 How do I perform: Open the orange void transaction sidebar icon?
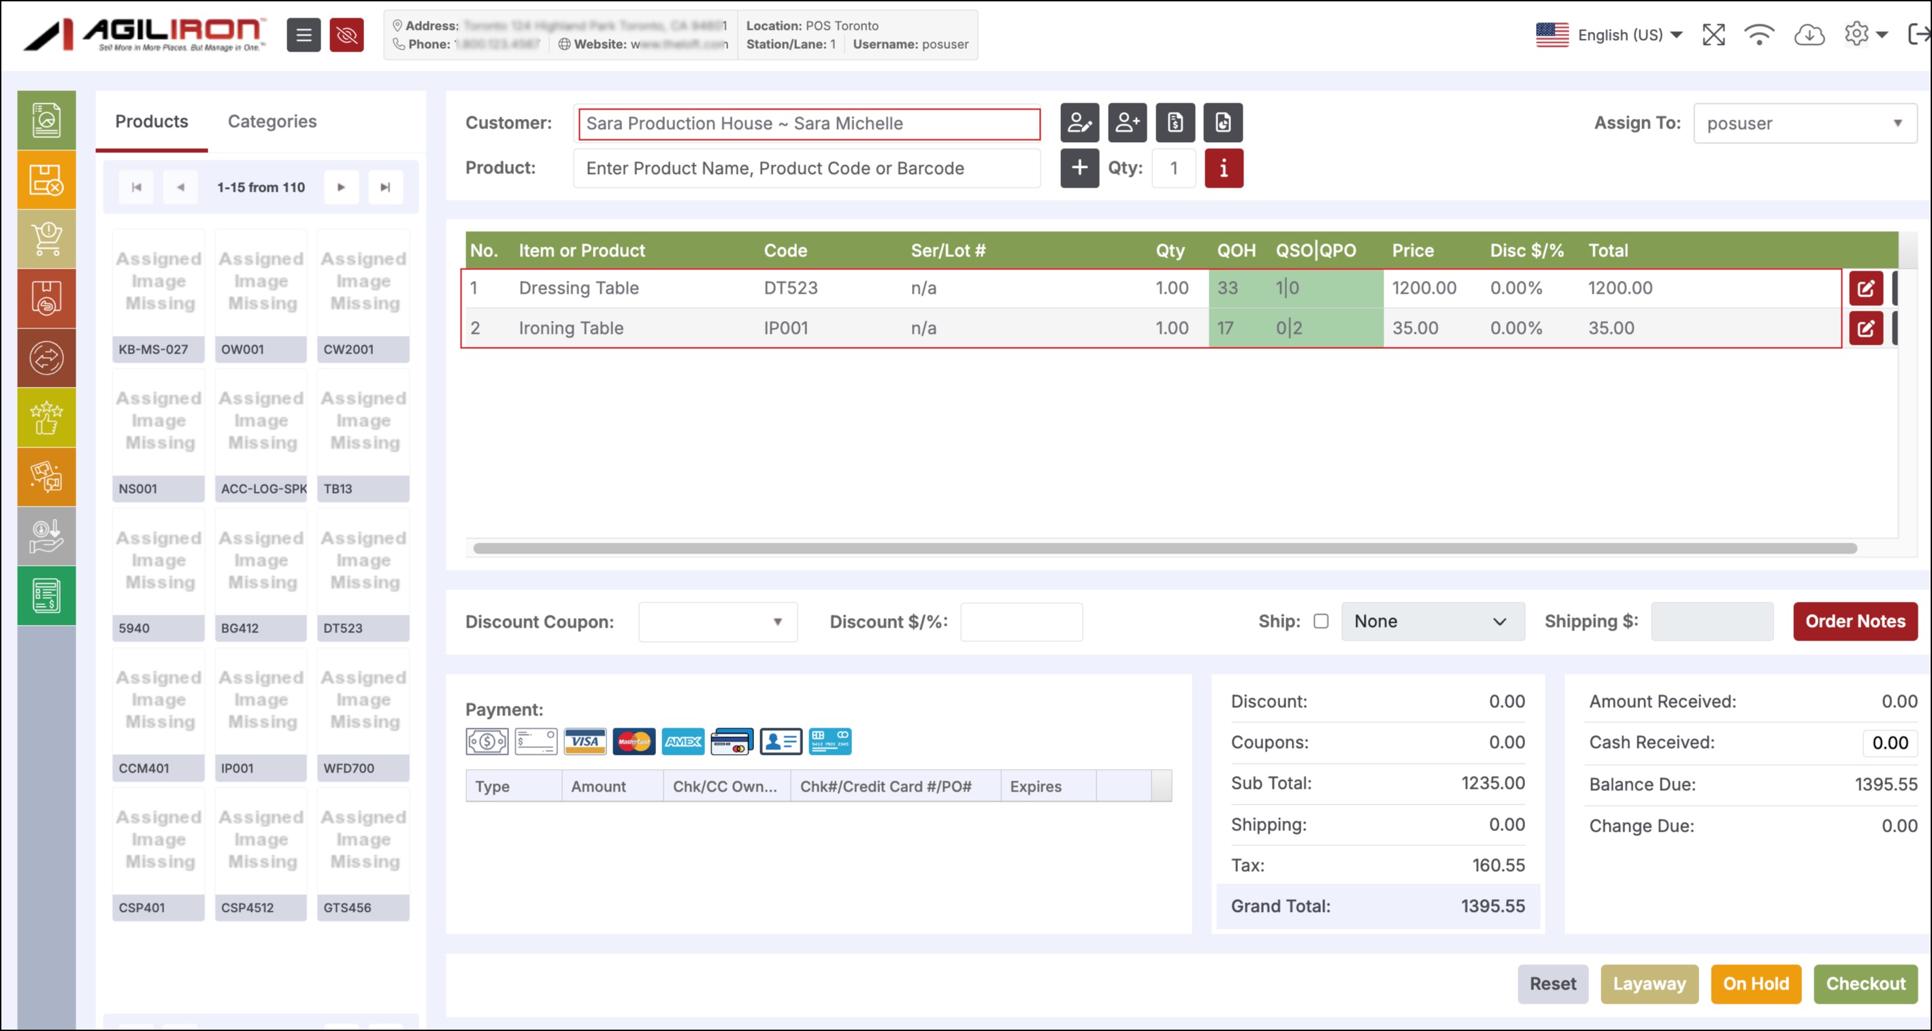point(46,180)
